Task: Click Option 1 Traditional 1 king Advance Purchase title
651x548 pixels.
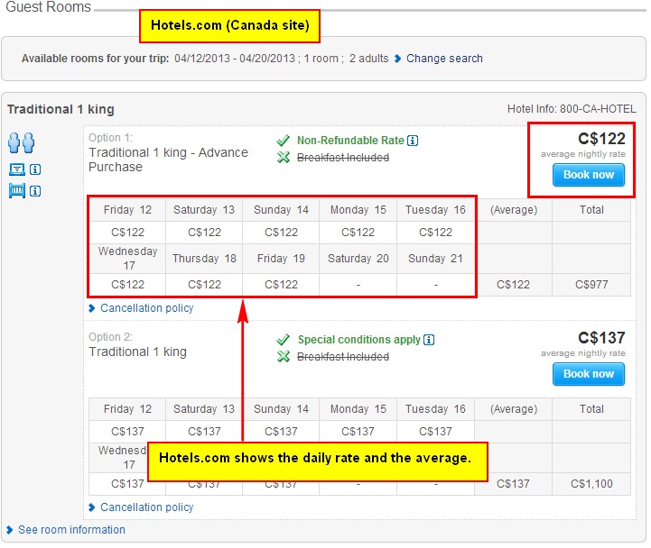Action: pyautogui.click(x=168, y=160)
